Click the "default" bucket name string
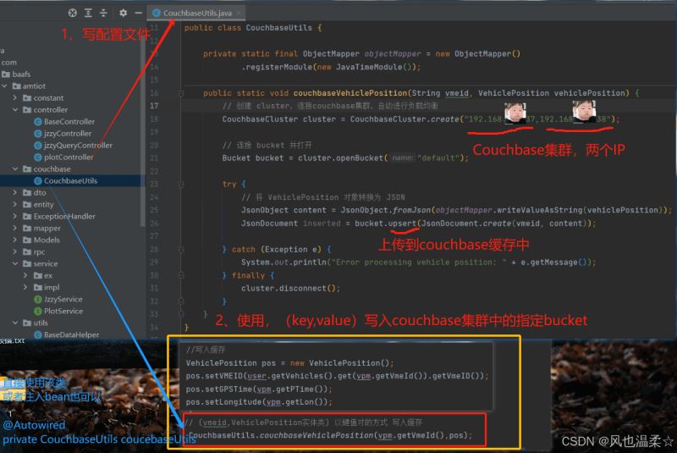This screenshot has width=677, height=453. point(438,158)
